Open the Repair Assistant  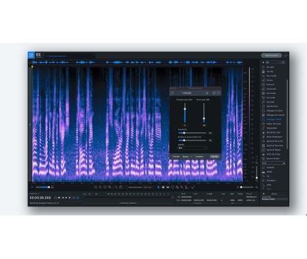click(x=272, y=55)
